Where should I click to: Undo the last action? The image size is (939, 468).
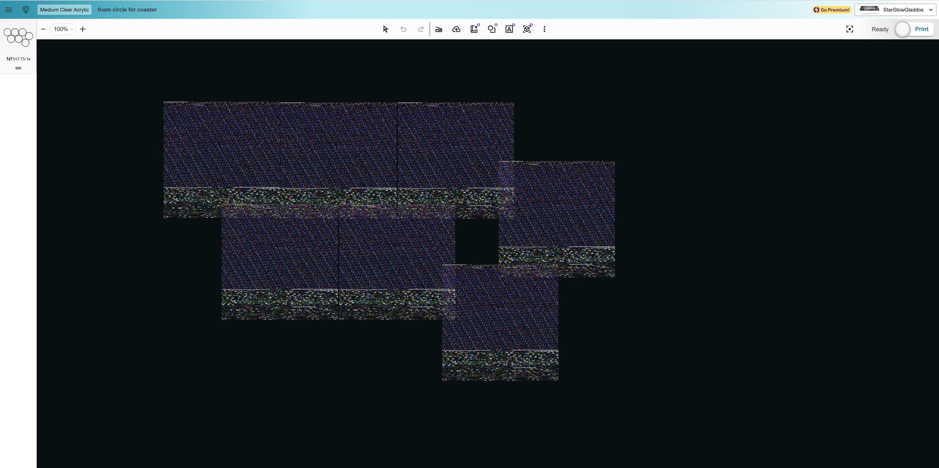403,29
